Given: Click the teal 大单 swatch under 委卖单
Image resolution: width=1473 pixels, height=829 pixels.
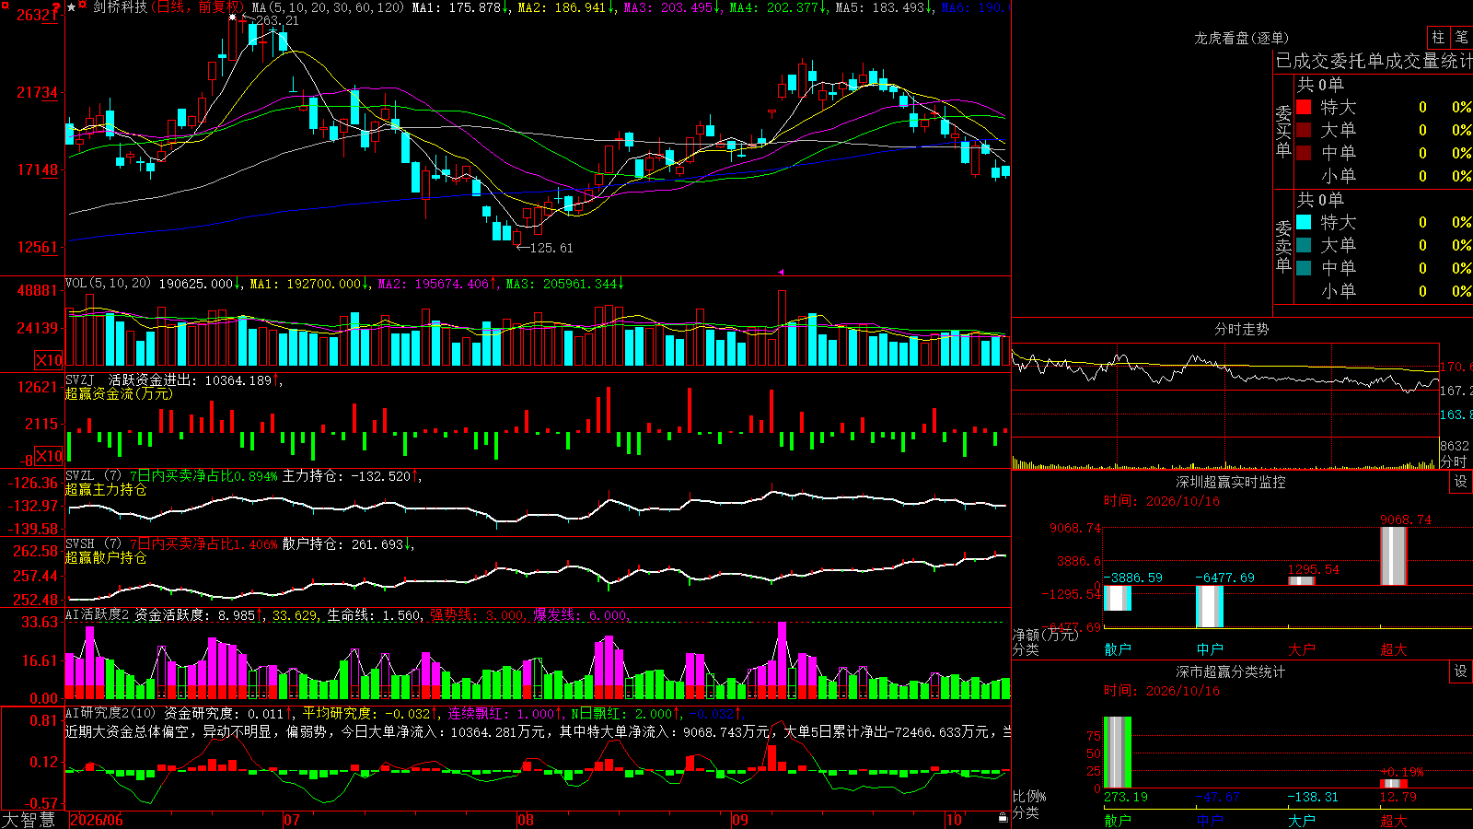Looking at the screenshot, I should [1304, 245].
